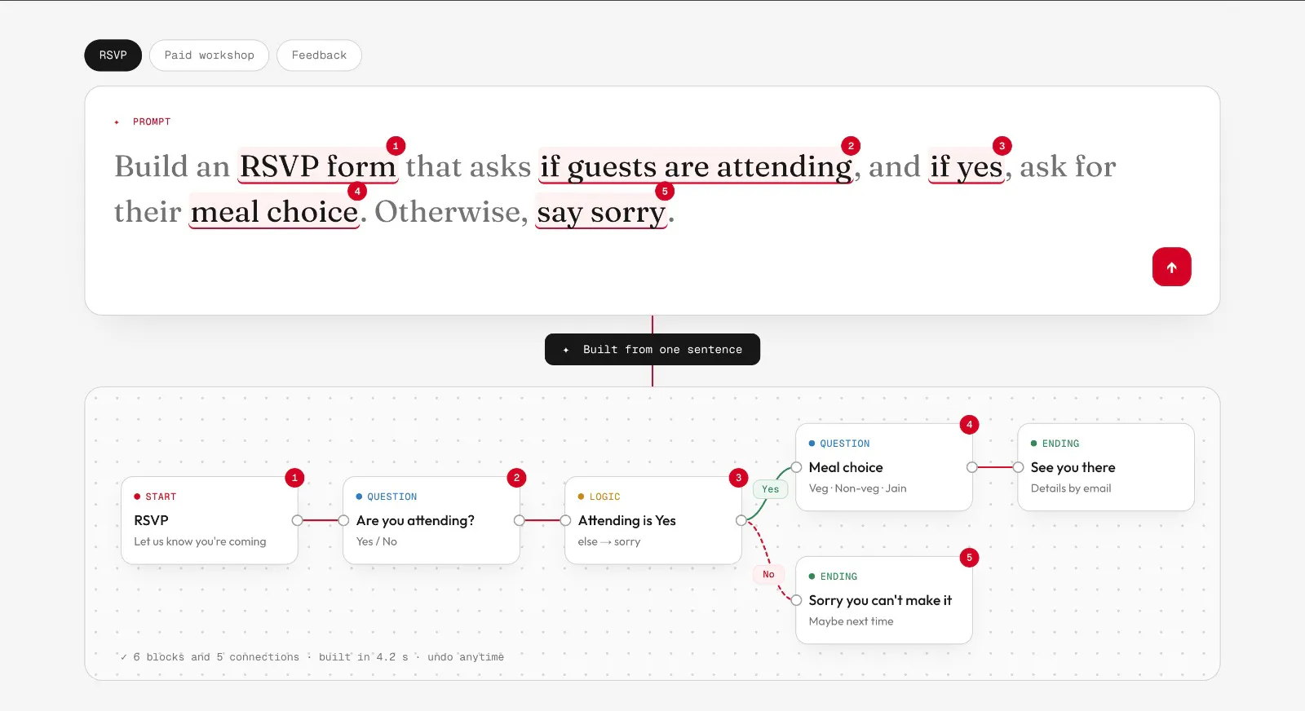The width and height of the screenshot is (1305, 711).
Task: Select the 'Meal choice' question block
Action: pyautogui.click(x=884, y=467)
